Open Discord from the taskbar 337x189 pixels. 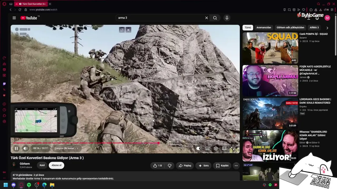click(x=13, y=185)
